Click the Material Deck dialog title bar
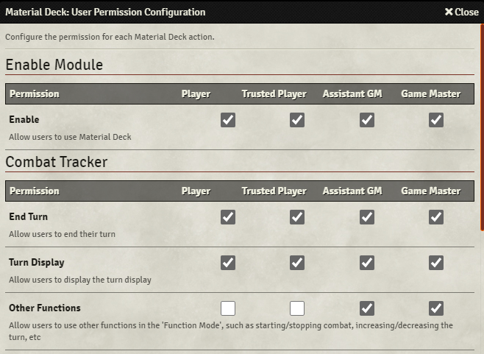Viewport: 484px width, 354px height. [221, 12]
